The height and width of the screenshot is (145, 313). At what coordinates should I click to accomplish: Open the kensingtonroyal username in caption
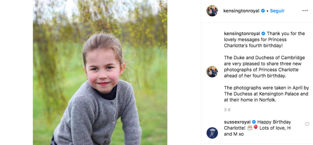click(x=242, y=34)
